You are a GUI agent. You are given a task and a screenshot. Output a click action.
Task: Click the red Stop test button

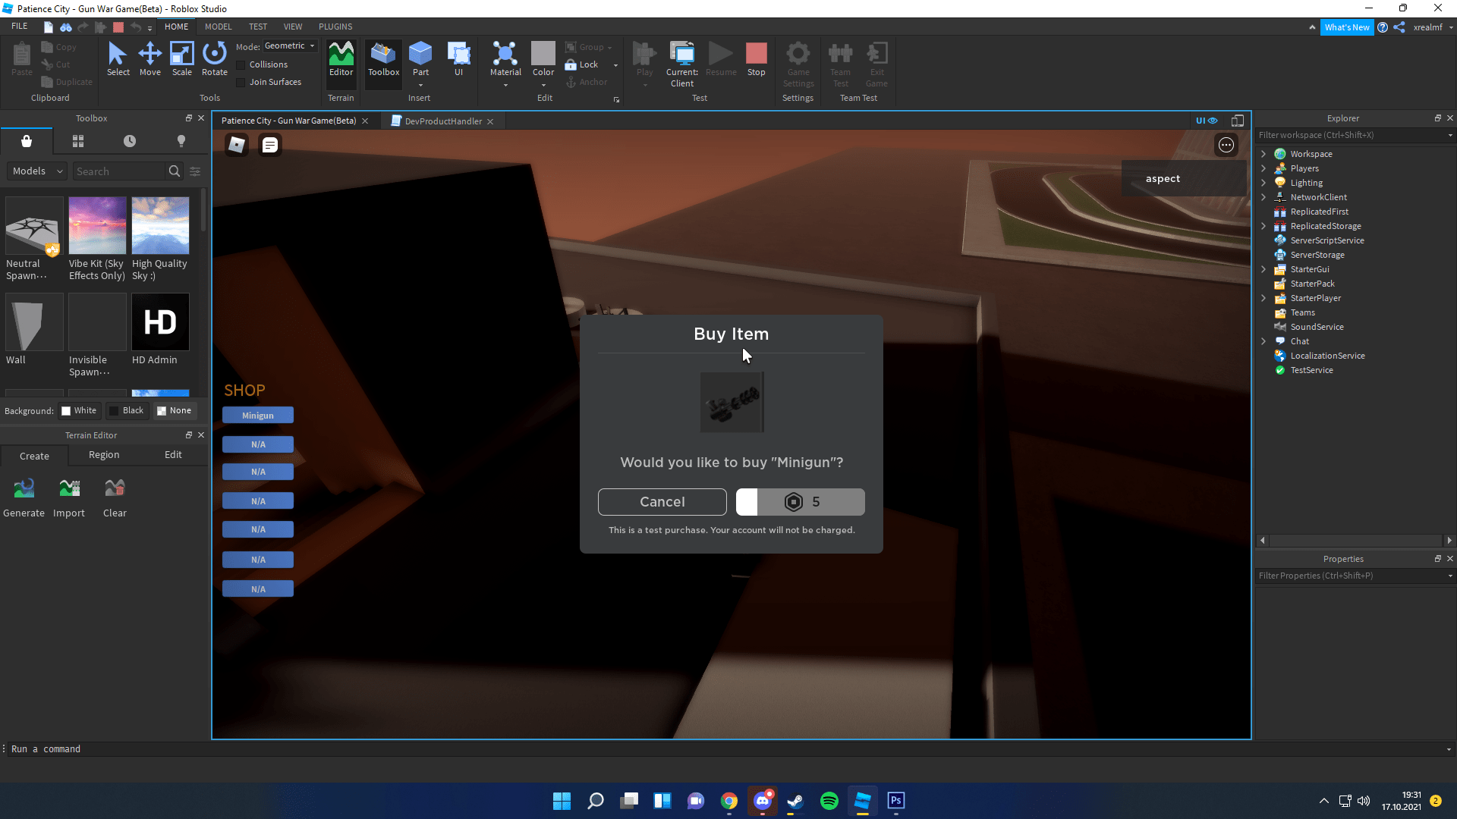(x=756, y=59)
